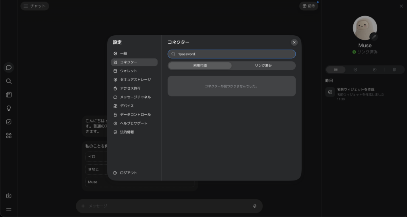Click the メッセージ input field
The width and height of the screenshot is (407, 217).
(169, 206)
